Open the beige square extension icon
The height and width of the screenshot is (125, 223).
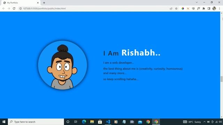coord(188,8)
